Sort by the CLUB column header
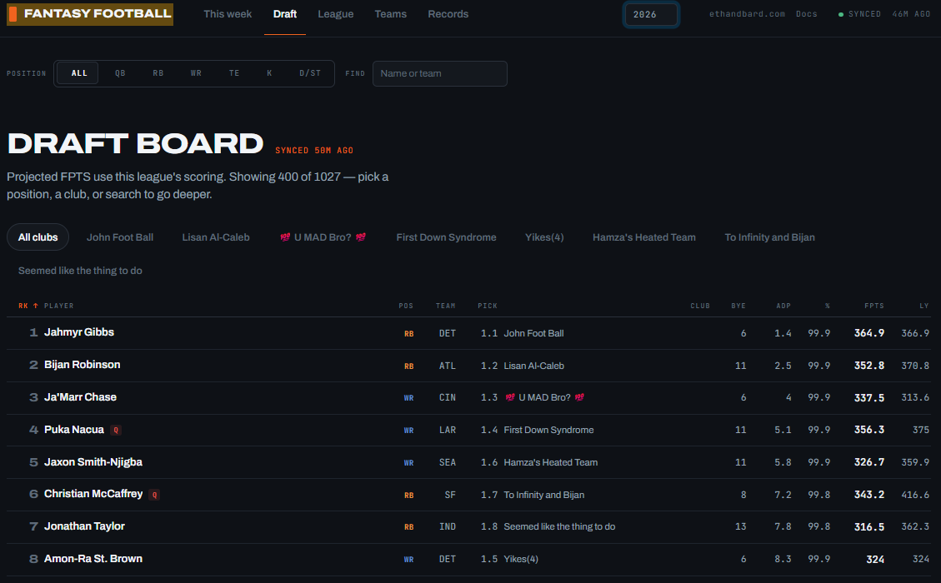The width and height of the screenshot is (941, 583). click(x=700, y=306)
